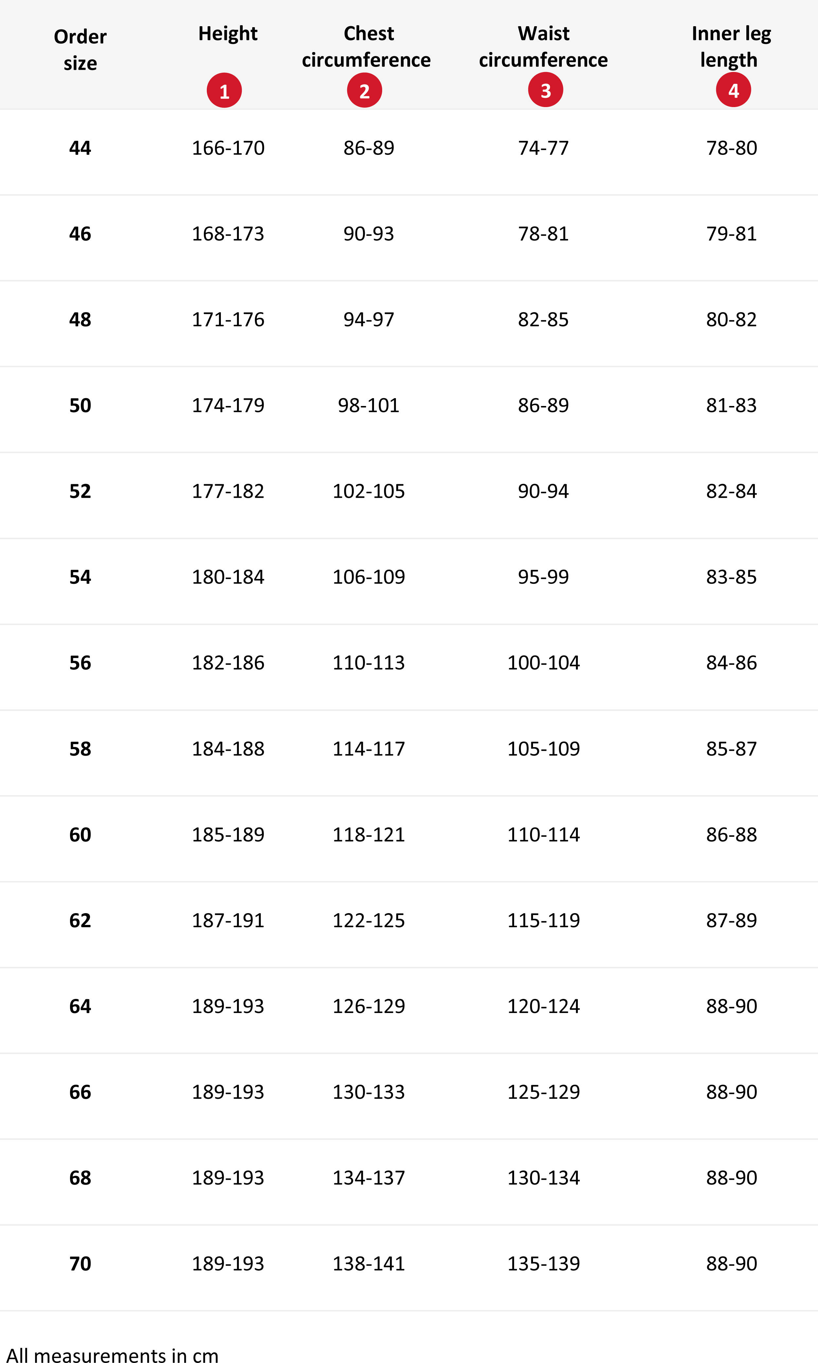Select inner leg value 85-87
This screenshot has height=1363, width=818.
pos(732,748)
